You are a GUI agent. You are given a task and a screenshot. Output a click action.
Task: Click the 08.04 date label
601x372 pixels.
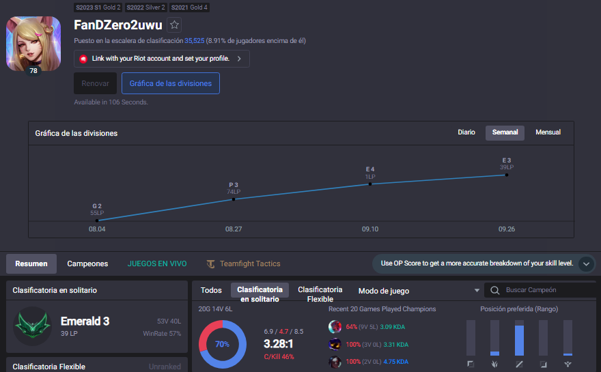pyautogui.click(x=97, y=229)
